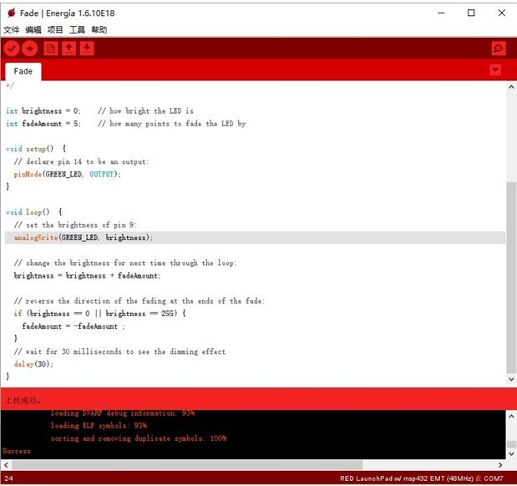This screenshot has width=517, height=486.
Task: Click 'loading DWARF debug information' console line
Action: click(x=122, y=413)
